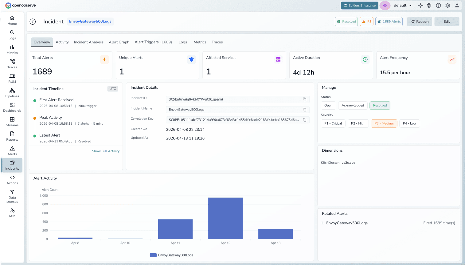Click the EnvoyGateway500Logs legend swatch below the chart
The height and width of the screenshot is (265, 465).
click(x=153, y=255)
